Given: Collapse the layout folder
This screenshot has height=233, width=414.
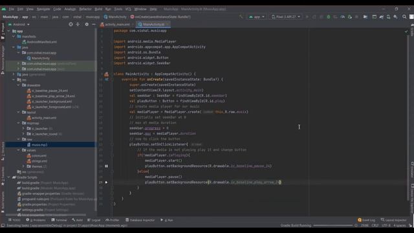Looking at the screenshot, I should pyautogui.click(x=19, y=112).
